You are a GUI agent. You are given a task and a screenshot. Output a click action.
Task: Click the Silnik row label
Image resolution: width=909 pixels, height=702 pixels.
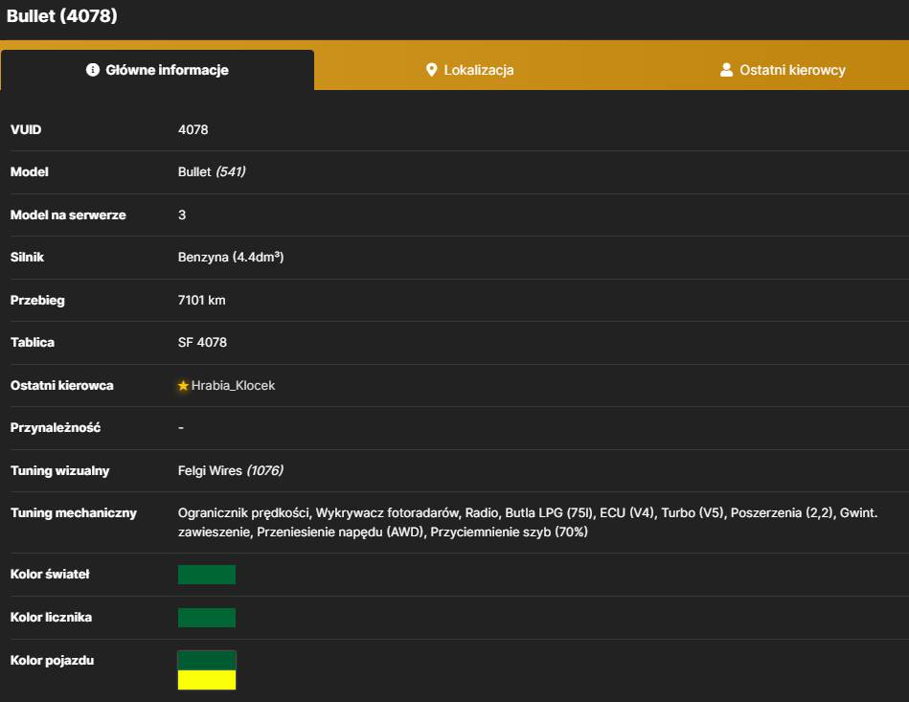[x=27, y=258]
